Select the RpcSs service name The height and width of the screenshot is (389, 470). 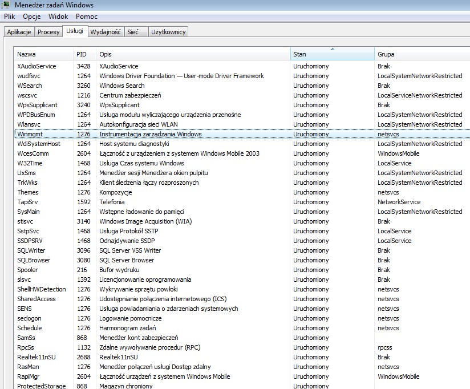pos(26,347)
